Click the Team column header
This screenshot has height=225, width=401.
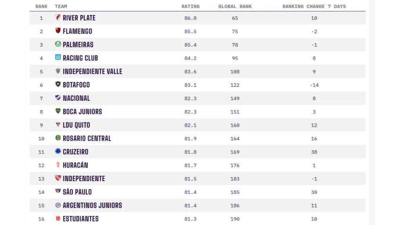pos(61,6)
